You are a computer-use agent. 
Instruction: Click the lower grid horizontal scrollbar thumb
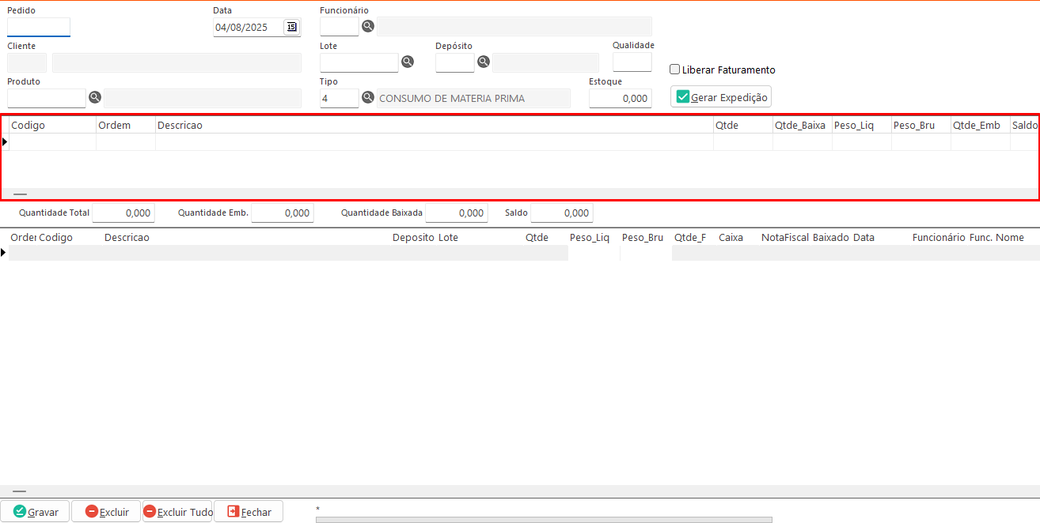[20, 491]
